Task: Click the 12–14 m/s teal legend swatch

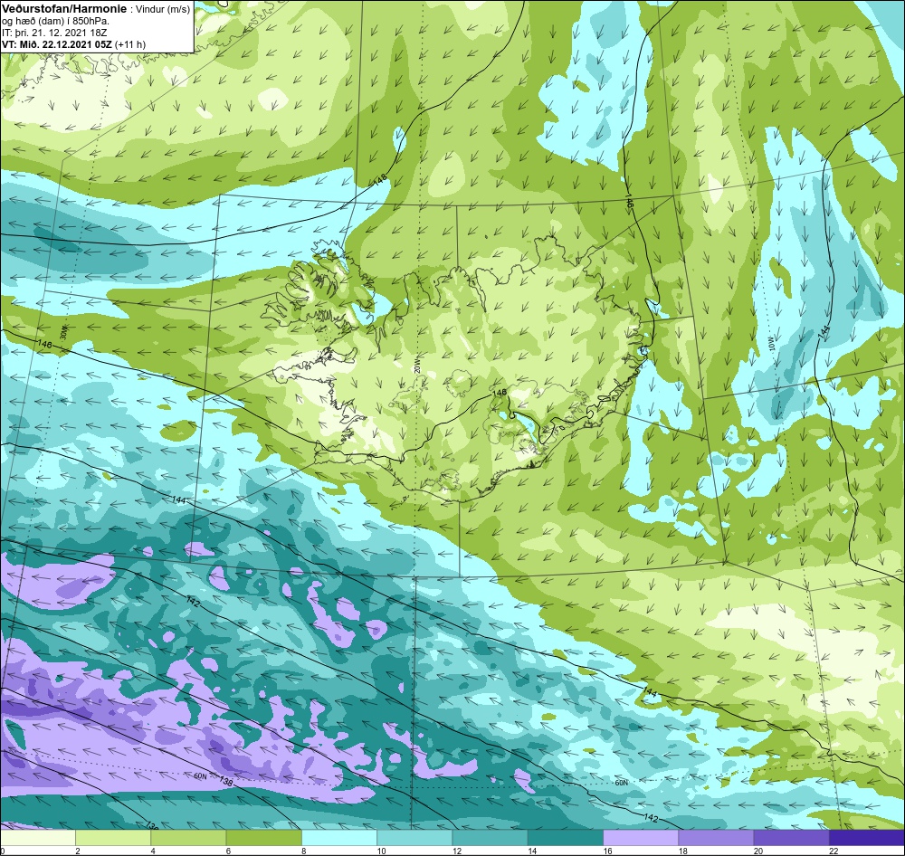Action: [x=490, y=838]
